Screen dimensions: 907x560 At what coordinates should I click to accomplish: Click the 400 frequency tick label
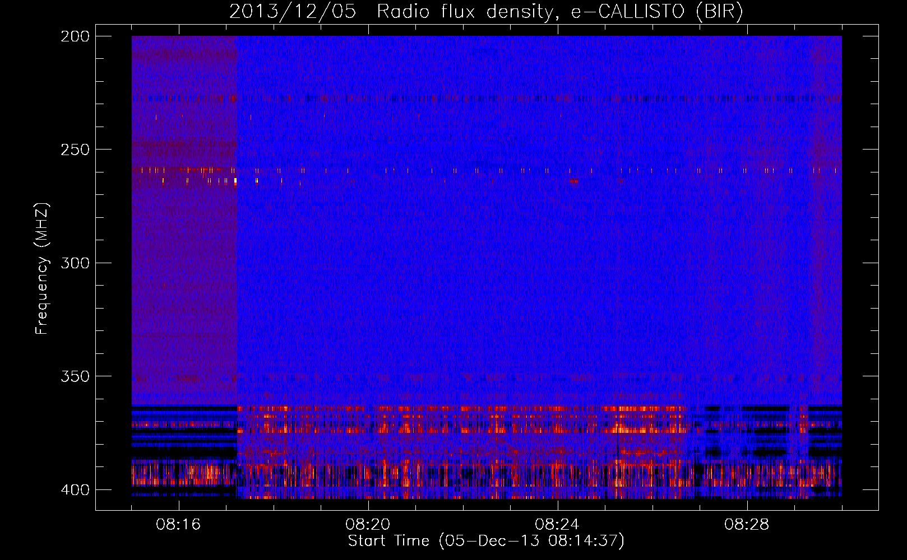(75, 490)
